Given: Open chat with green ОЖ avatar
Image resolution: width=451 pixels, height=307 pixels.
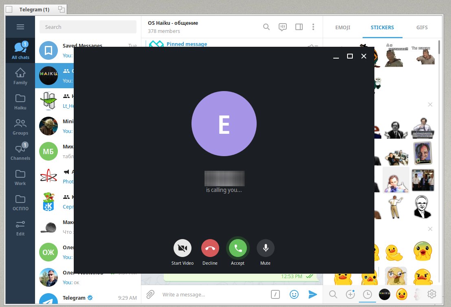Looking at the screenshot, I should 48,252.
